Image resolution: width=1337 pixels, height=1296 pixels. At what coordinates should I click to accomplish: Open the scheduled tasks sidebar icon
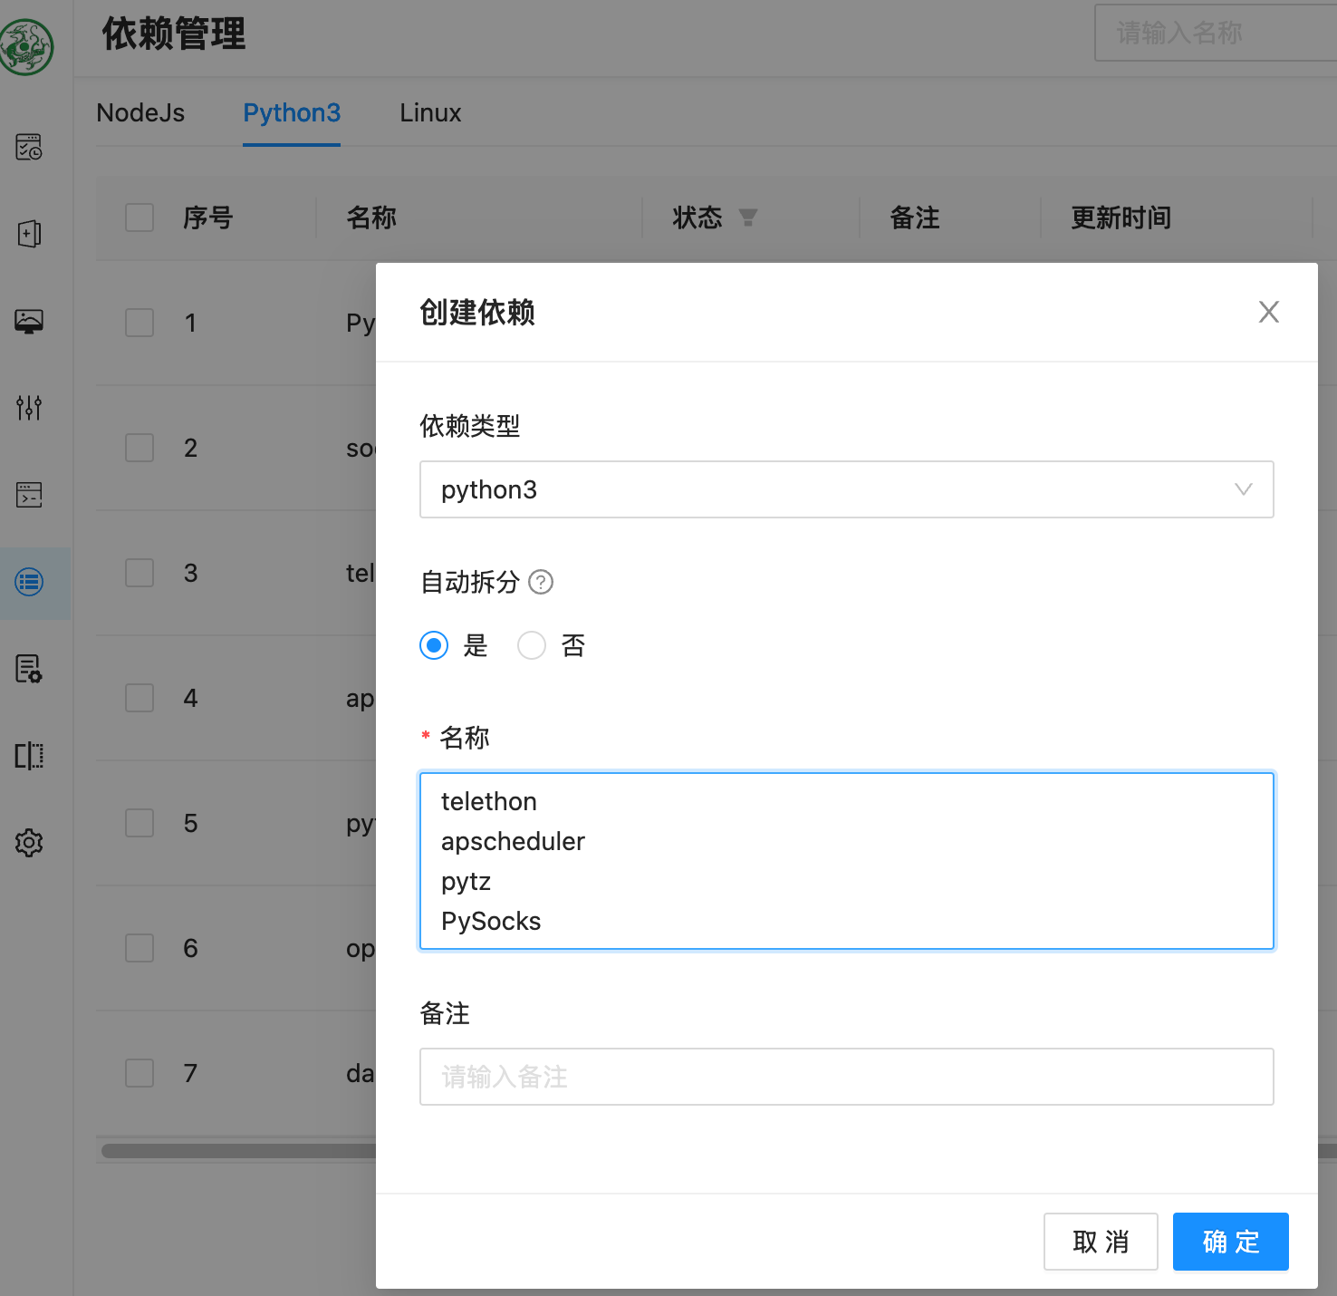pos(29,147)
